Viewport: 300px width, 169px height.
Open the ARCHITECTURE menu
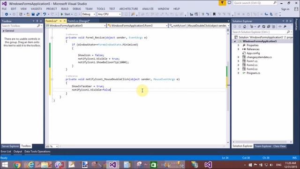click(128, 9)
